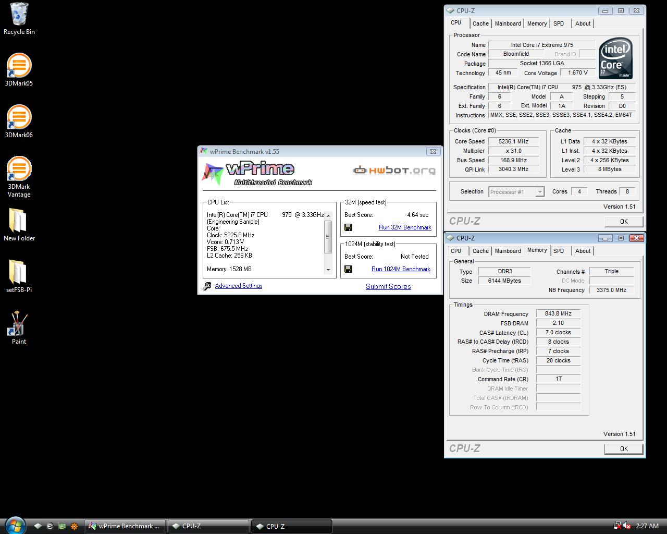Click the green quick launch icon in the taskbar

(x=62, y=526)
